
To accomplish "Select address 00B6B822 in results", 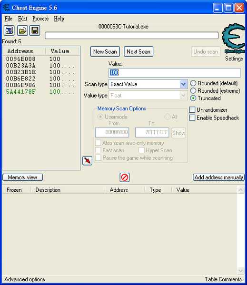I will [21, 79].
